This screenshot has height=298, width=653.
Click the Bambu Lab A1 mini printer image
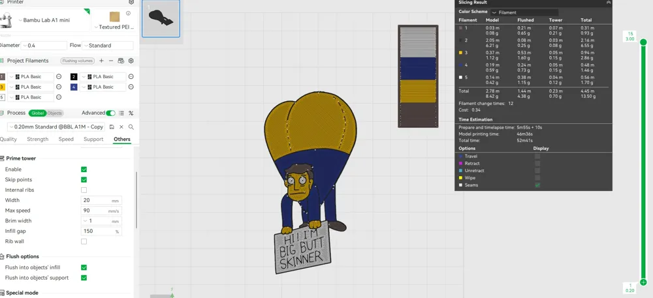point(6,20)
